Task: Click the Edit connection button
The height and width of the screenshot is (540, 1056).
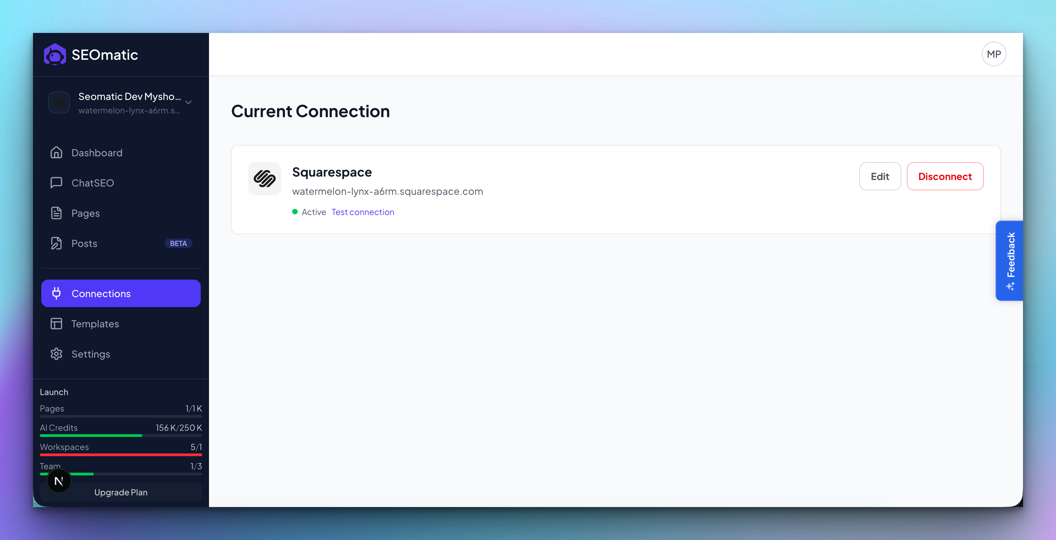Action: click(880, 176)
